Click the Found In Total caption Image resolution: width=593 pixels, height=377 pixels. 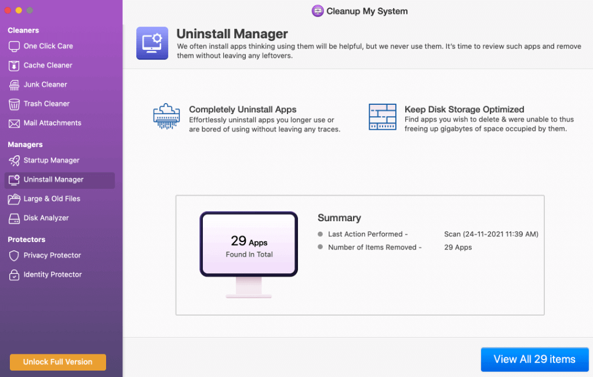[249, 255]
